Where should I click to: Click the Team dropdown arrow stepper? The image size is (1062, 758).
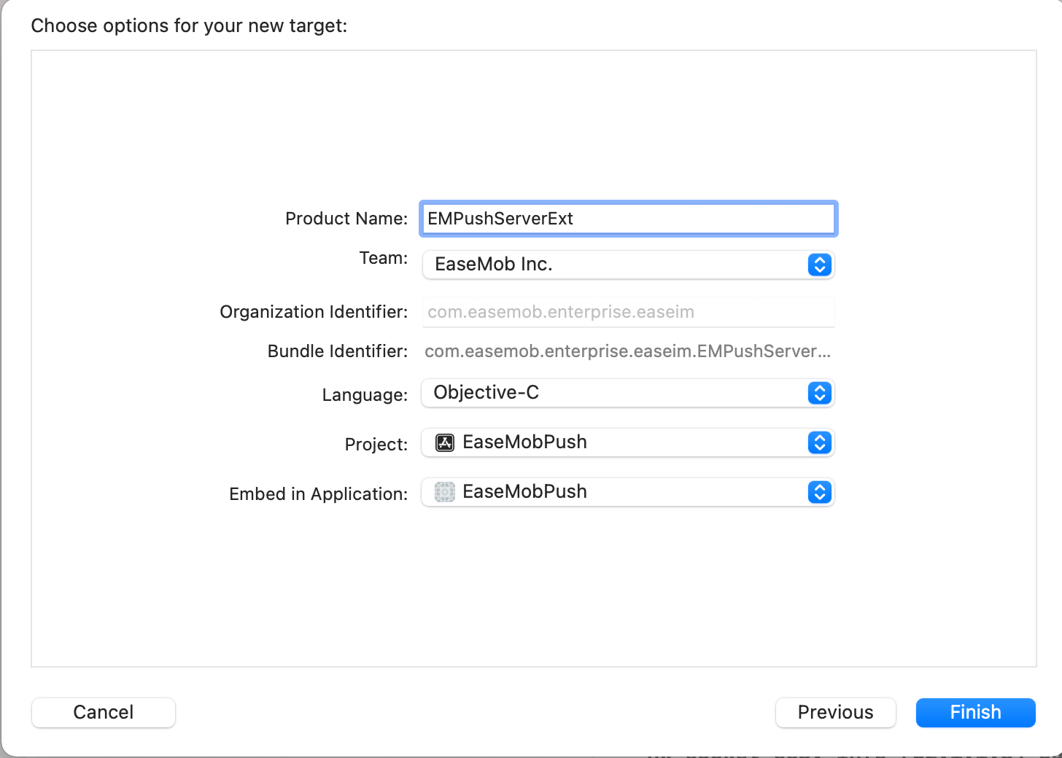(x=820, y=265)
